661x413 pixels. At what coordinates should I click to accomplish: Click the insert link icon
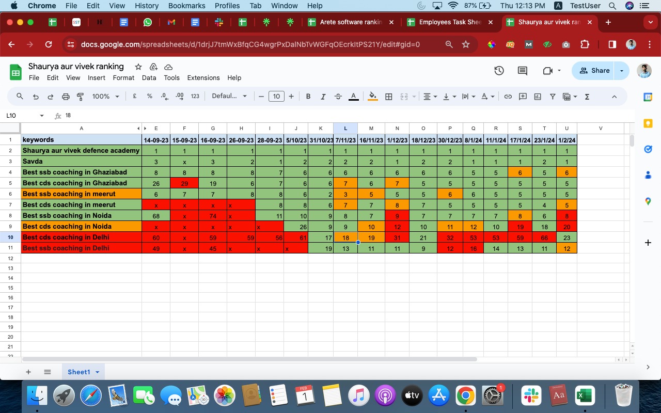508,97
